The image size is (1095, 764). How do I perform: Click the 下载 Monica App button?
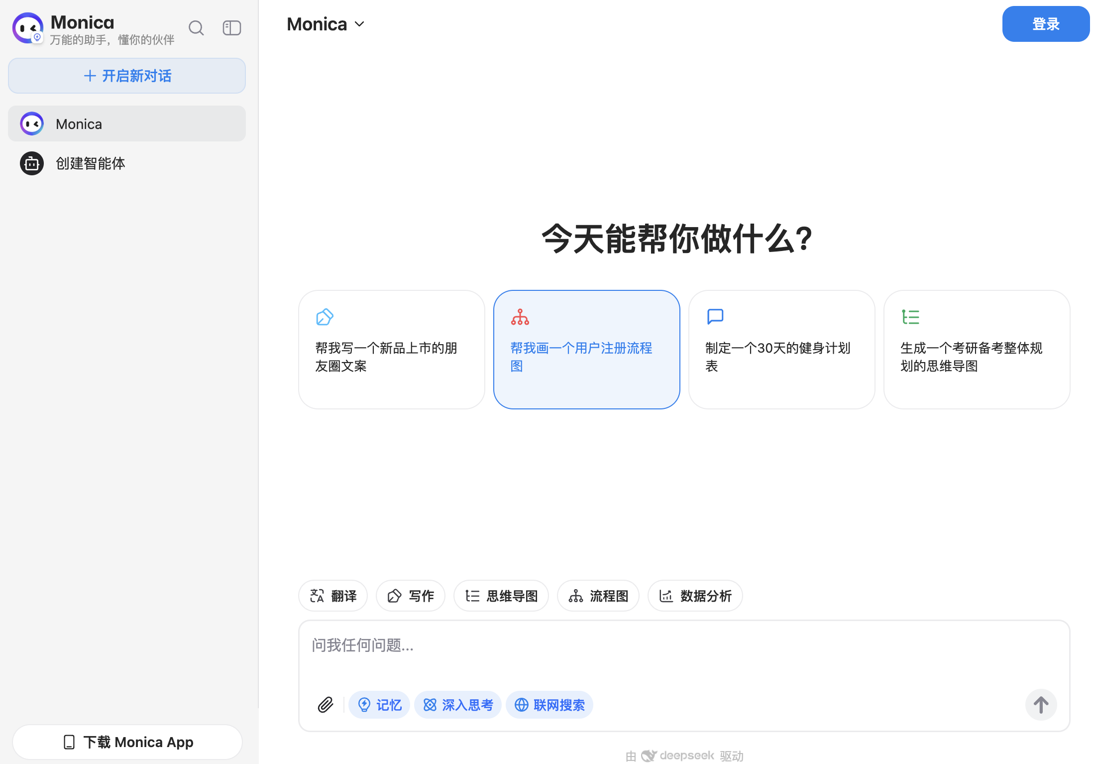tap(127, 742)
